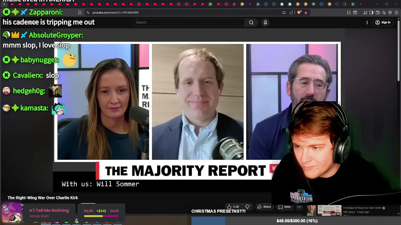Open YouTube settings three-dot menu
This screenshot has height=225, width=401.
tap(367, 22)
